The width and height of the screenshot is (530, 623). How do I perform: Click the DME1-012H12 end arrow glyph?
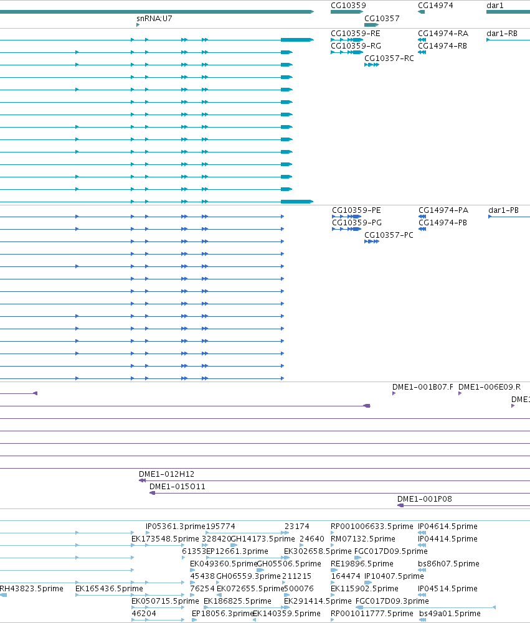(142, 480)
